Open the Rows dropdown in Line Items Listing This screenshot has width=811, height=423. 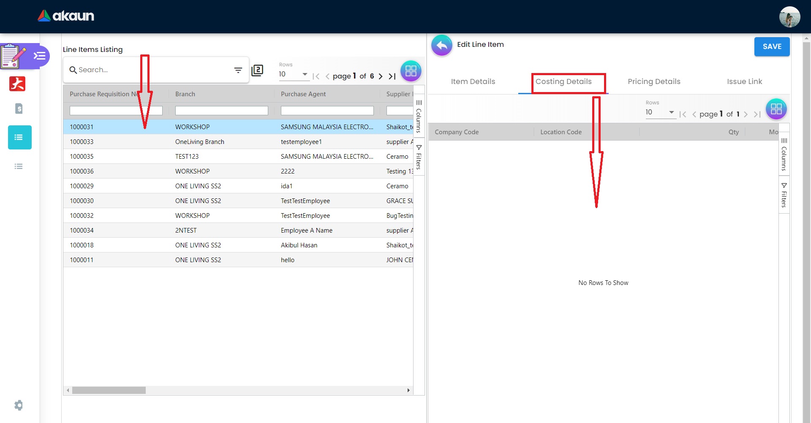[x=293, y=74]
